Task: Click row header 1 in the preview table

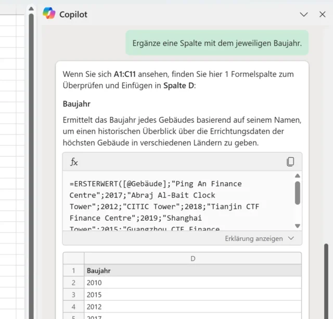Action: click(73, 271)
